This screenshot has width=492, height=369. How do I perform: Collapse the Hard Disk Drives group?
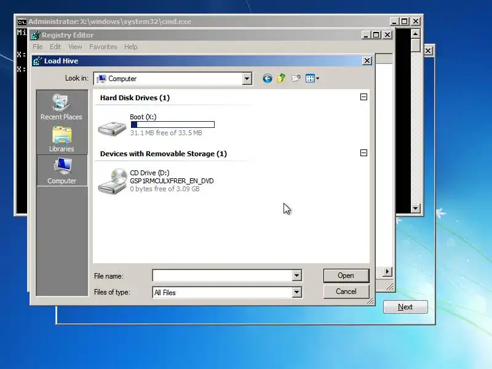pyautogui.click(x=363, y=97)
